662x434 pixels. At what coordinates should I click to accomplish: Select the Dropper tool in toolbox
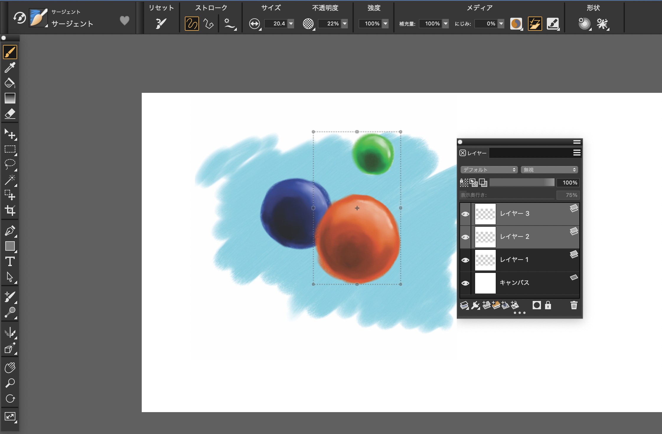tap(10, 68)
